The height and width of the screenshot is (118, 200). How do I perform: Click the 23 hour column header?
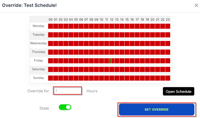coord(168,20)
